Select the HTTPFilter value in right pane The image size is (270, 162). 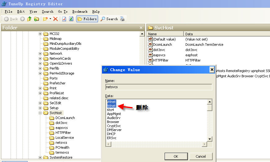[x=161, y=60]
